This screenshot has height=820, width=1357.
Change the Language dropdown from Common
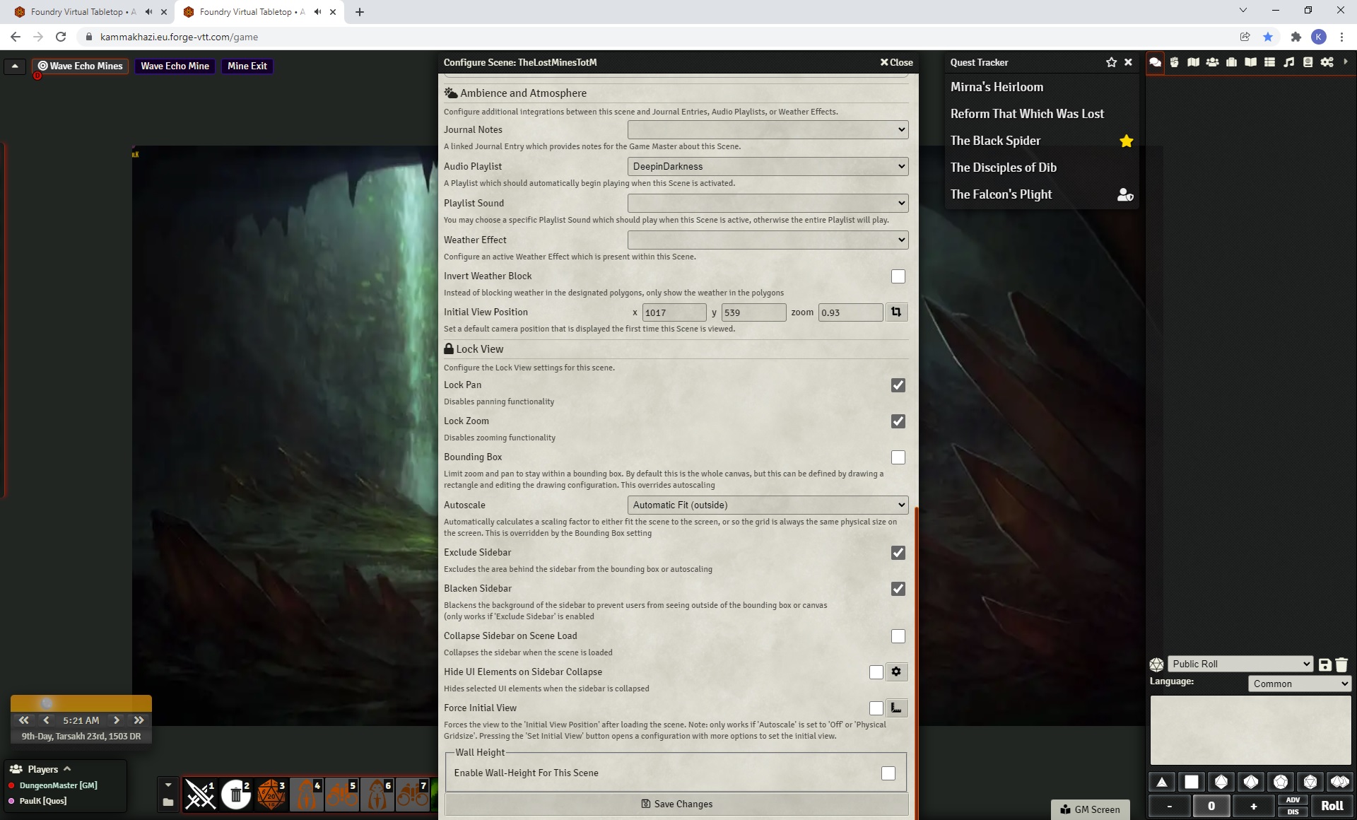point(1299,684)
